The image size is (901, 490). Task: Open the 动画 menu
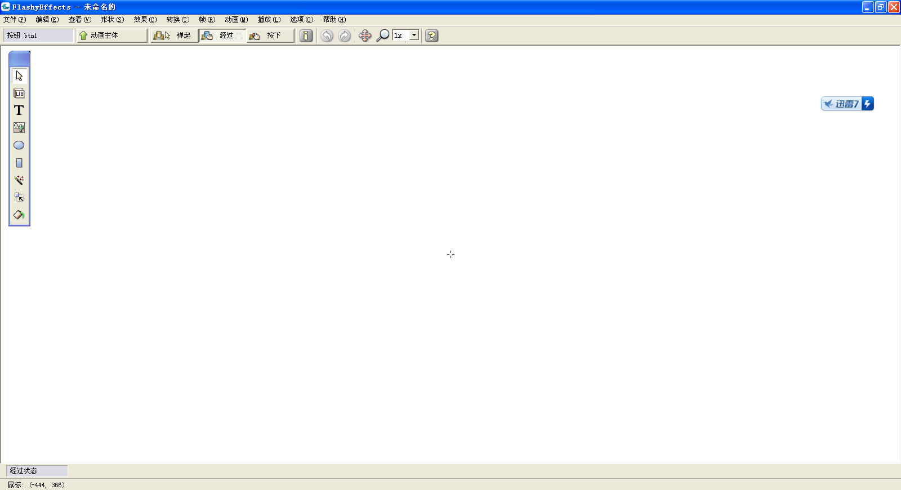(237, 20)
